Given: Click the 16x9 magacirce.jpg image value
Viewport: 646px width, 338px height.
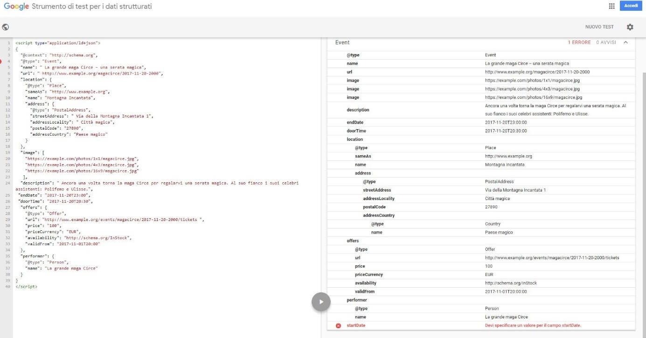Looking at the screenshot, I should (x=534, y=97).
